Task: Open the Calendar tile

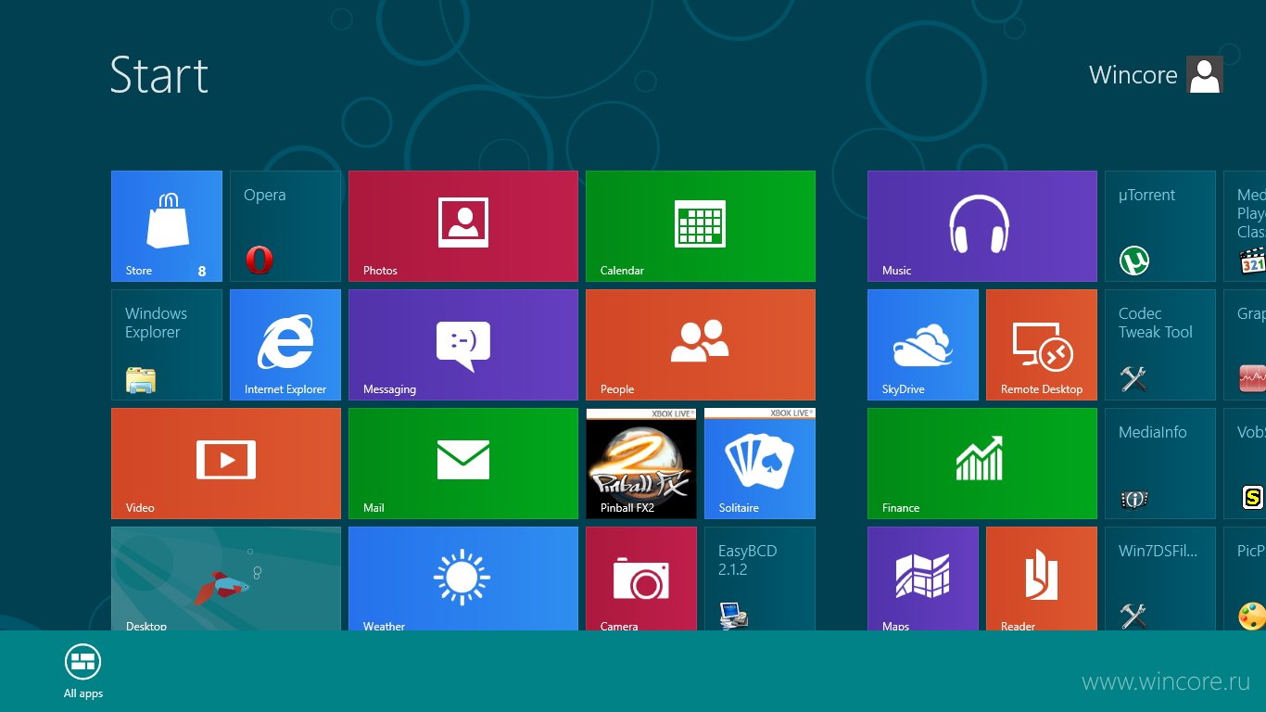Action: (701, 226)
